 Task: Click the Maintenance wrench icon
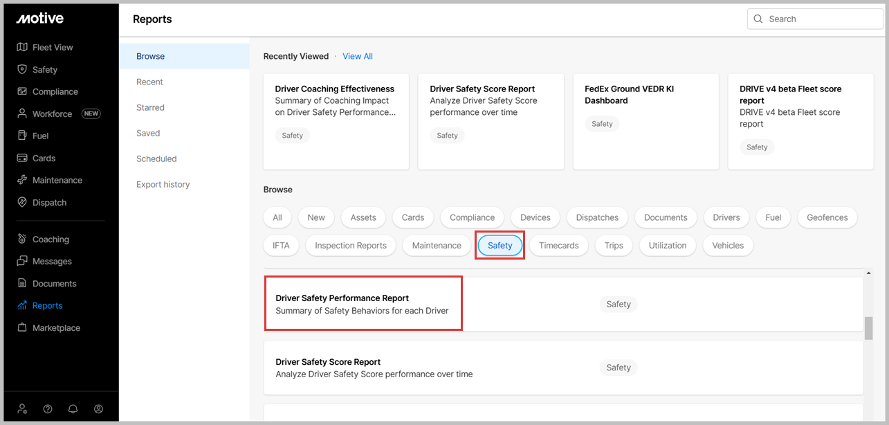pos(22,180)
